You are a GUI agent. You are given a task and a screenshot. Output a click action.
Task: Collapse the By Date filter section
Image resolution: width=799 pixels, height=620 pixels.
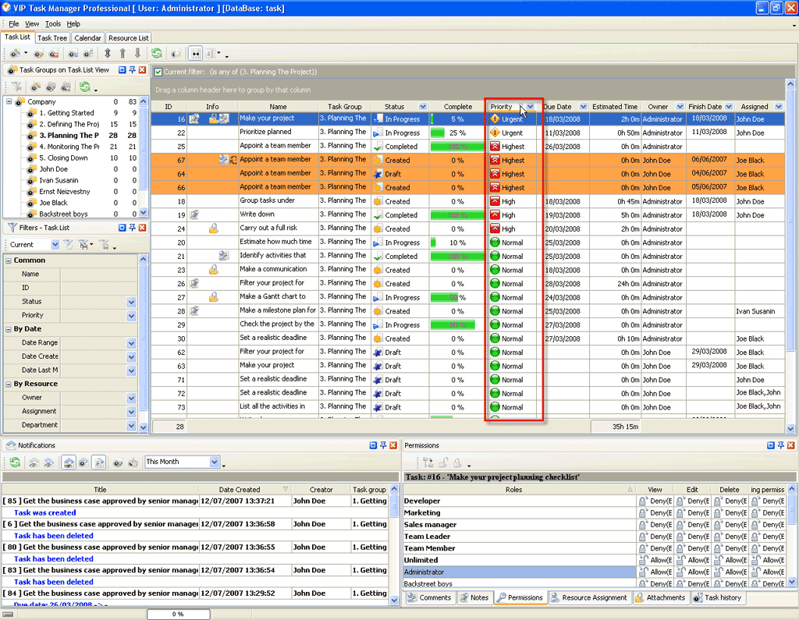tap(8, 329)
